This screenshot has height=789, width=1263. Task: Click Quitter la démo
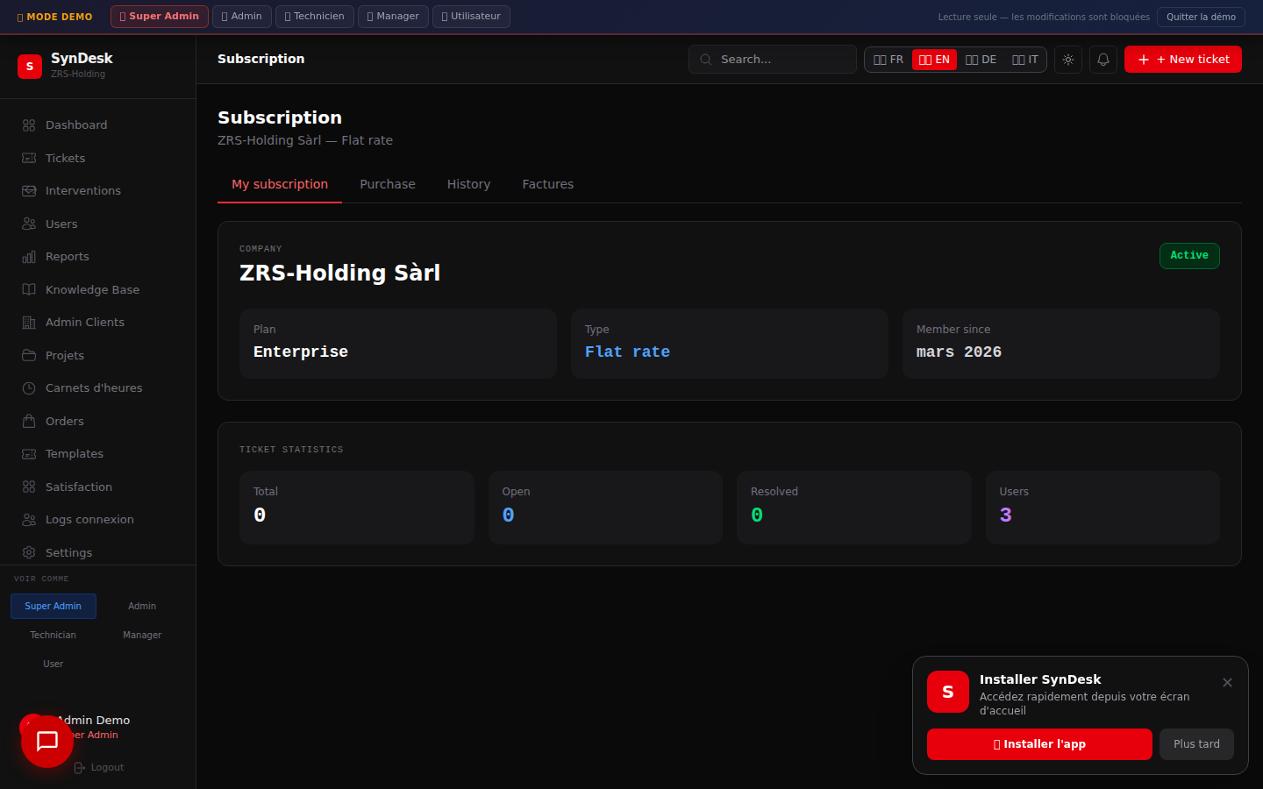pyautogui.click(x=1200, y=17)
